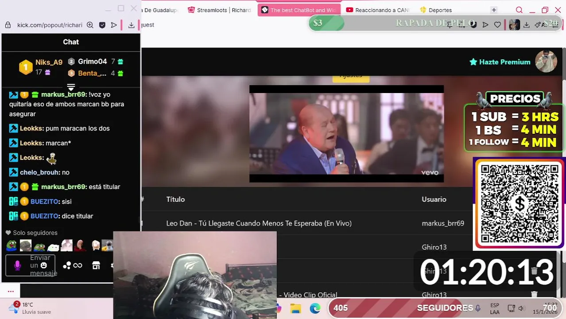
Task: Click the taskbar network icon
Action: click(511, 308)
